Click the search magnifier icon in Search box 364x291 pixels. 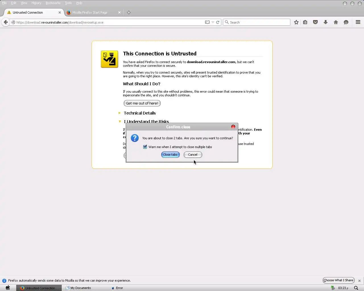pyautogui.click(x=227, y=22)
